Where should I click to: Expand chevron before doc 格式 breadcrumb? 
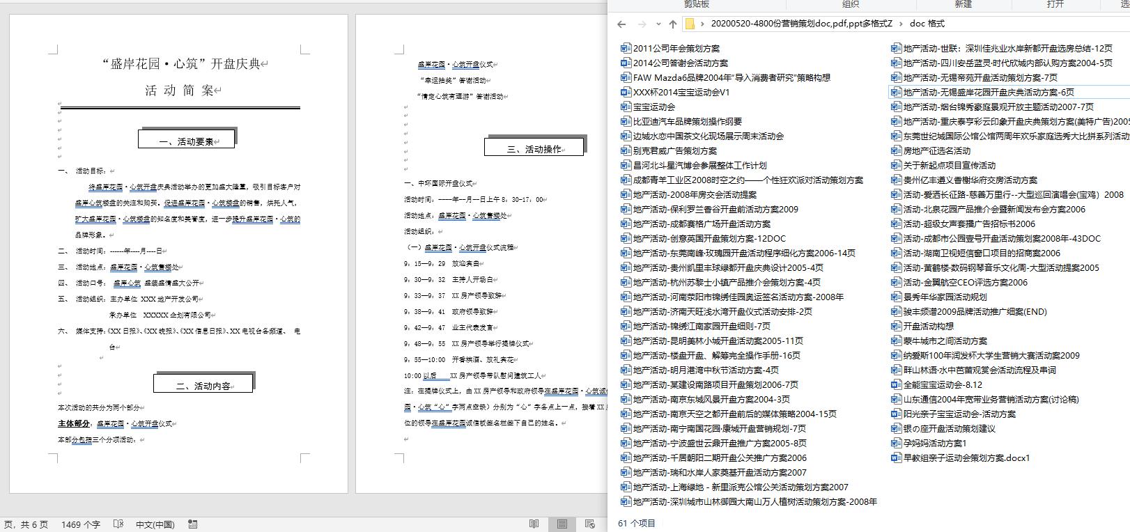(901, 24)
